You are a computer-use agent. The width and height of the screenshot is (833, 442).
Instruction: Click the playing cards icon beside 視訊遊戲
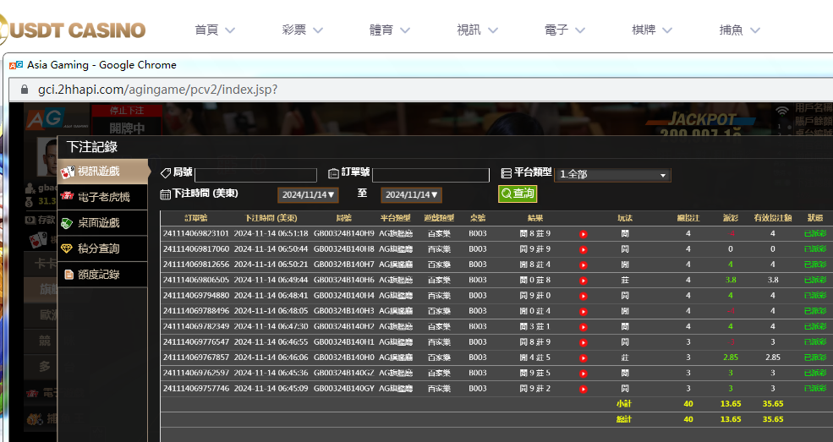[68, 172]
